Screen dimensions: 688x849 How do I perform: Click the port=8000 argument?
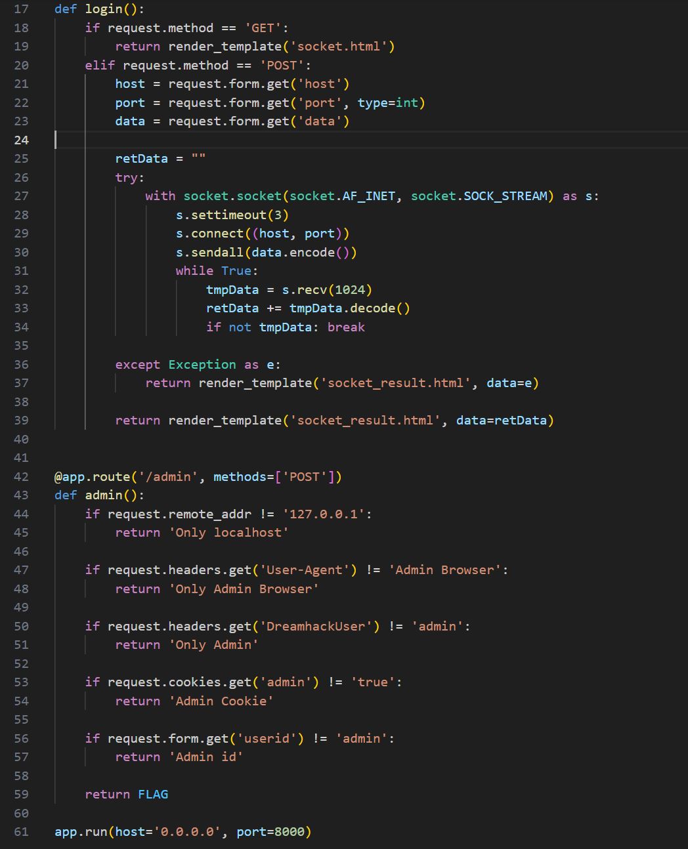[270, 832]
